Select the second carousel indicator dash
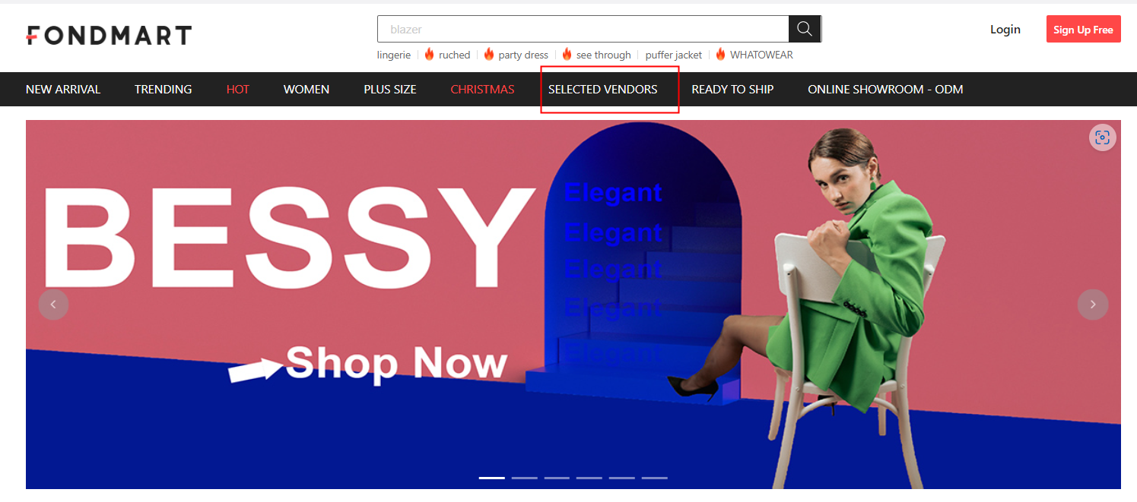The height and width of the screenshot is (502, 1137). click(524, 478)
